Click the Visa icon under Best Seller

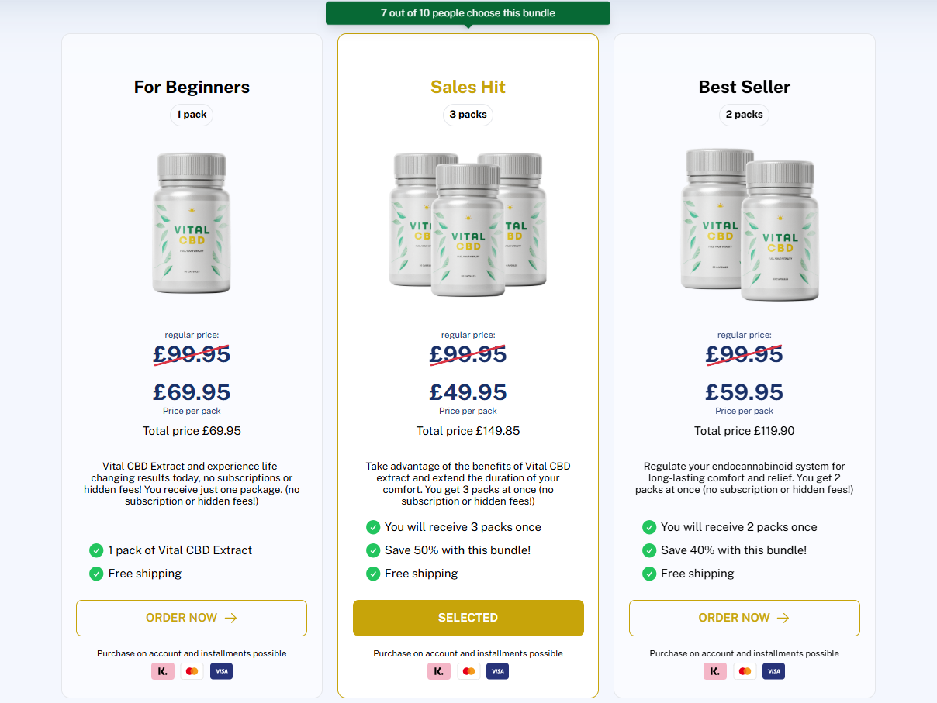tap(773, 671)
